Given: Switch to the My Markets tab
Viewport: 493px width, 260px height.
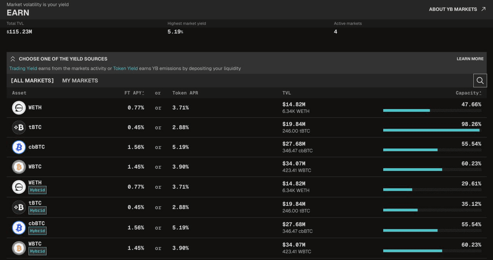Looking at the screenshot, I should [80, 81].
